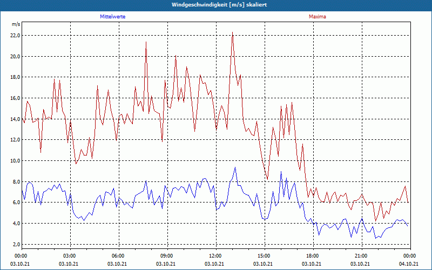
Task: Click the blue Mittelwerte peak after 12:00
Action: [235, 167]
